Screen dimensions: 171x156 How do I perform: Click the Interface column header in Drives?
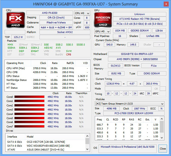pyautogui.click(x=15, y=136)
